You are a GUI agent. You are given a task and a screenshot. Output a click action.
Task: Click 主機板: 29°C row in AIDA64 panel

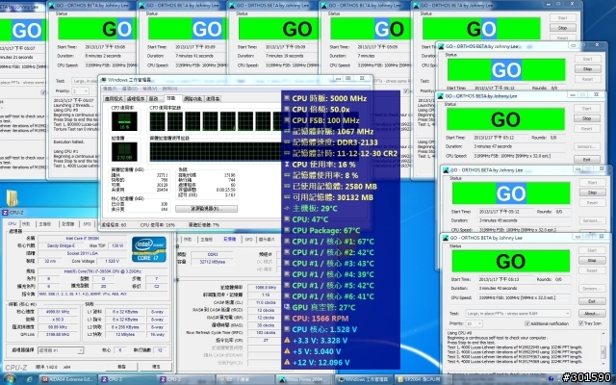click(315, 208)
